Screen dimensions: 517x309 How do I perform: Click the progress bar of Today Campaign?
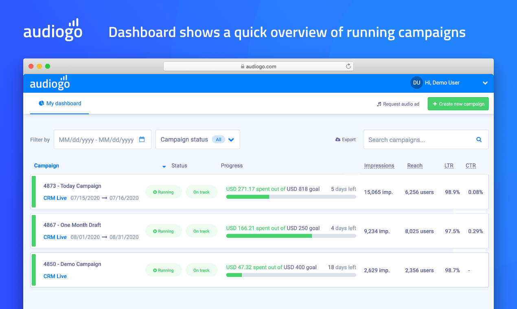[x=291, y=197]
